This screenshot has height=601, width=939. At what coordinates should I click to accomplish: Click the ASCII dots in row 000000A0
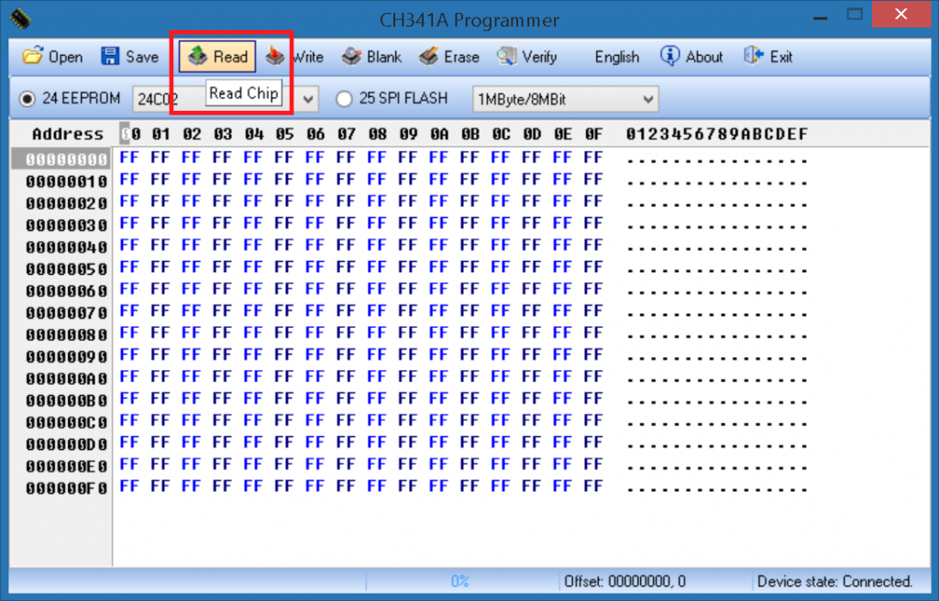[x=717, y=380]
